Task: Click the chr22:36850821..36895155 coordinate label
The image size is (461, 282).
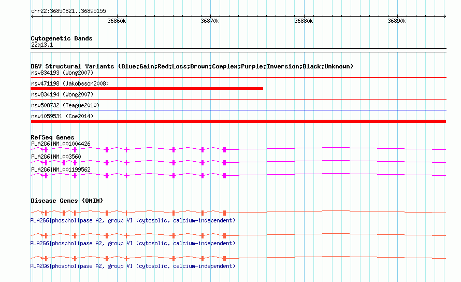Action: point(68,11)
